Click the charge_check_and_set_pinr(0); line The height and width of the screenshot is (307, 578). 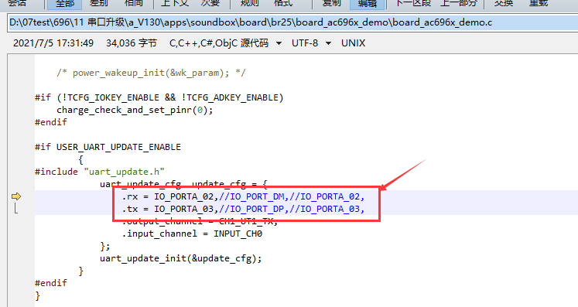(135, 111)
